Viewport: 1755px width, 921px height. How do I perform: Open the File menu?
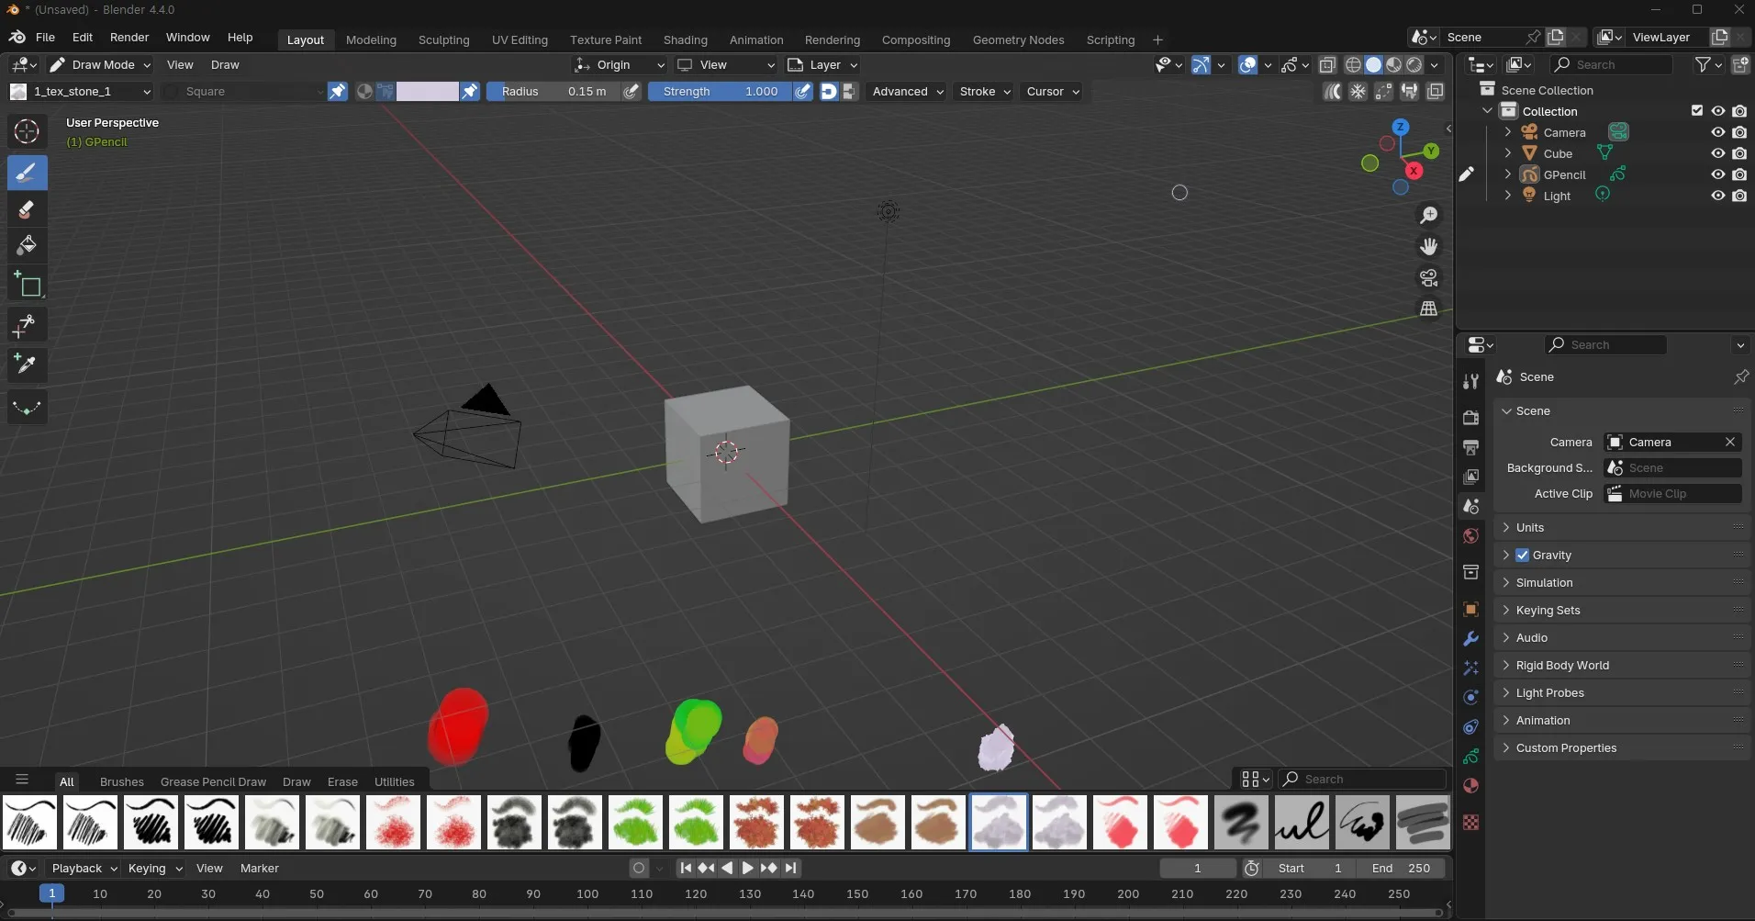[45, 37]
